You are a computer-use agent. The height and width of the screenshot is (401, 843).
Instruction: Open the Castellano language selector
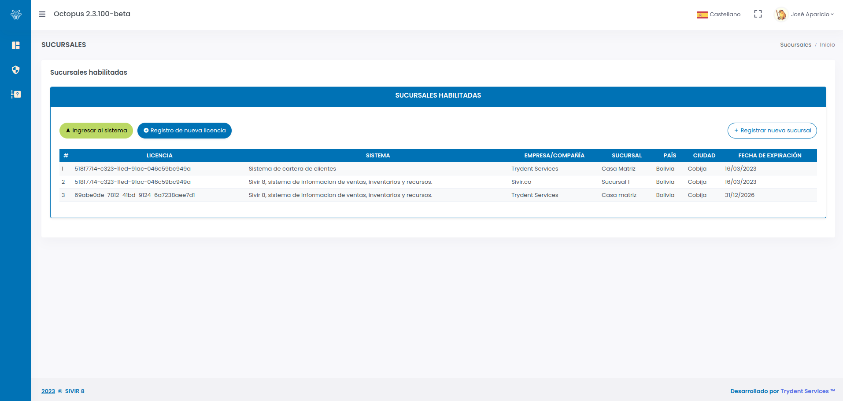tap(725, 15)
